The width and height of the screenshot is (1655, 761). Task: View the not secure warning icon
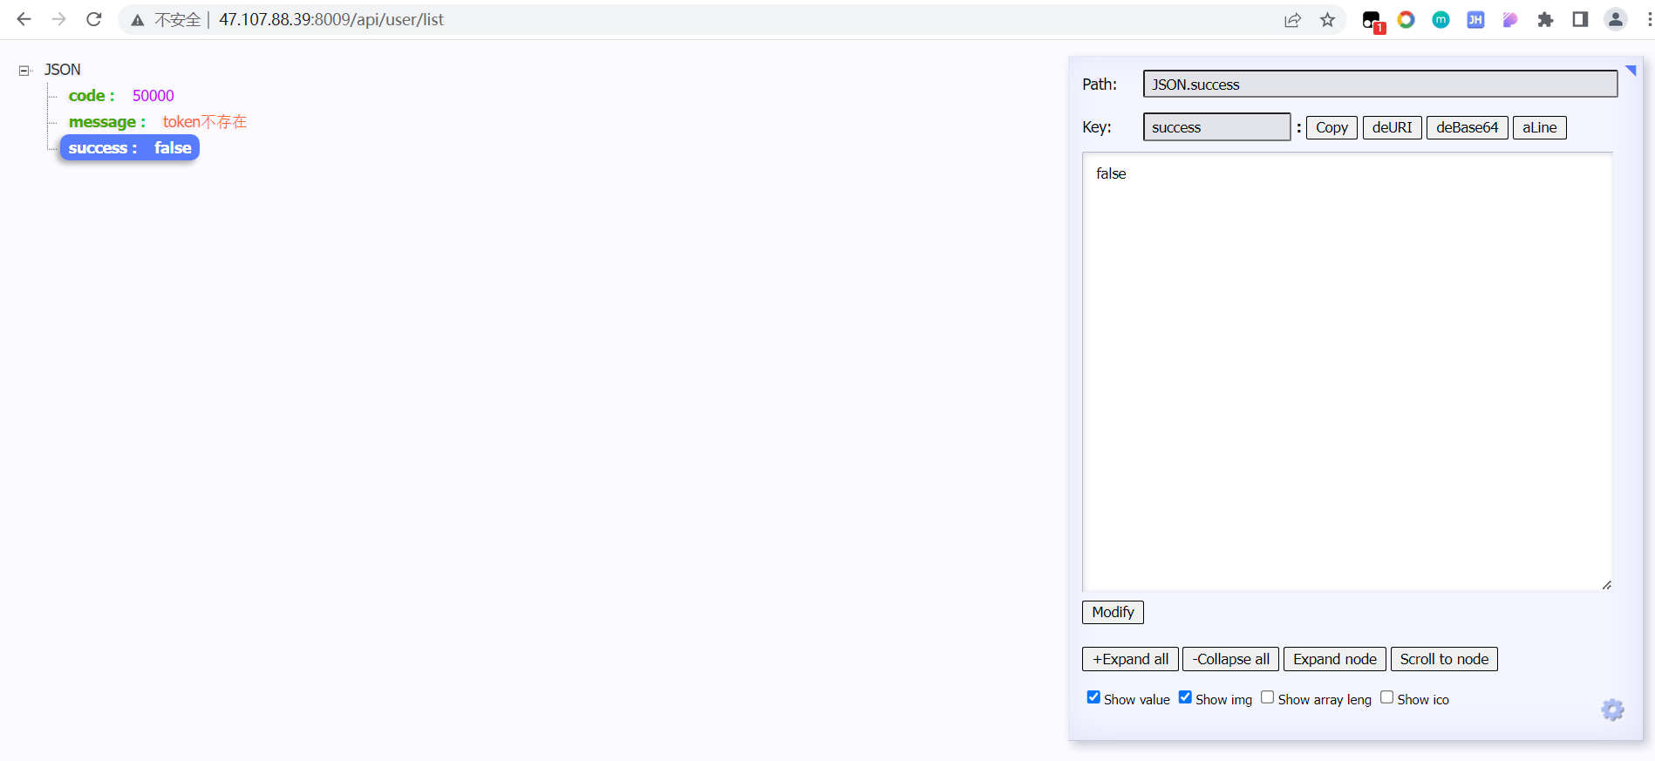point(138,20)
